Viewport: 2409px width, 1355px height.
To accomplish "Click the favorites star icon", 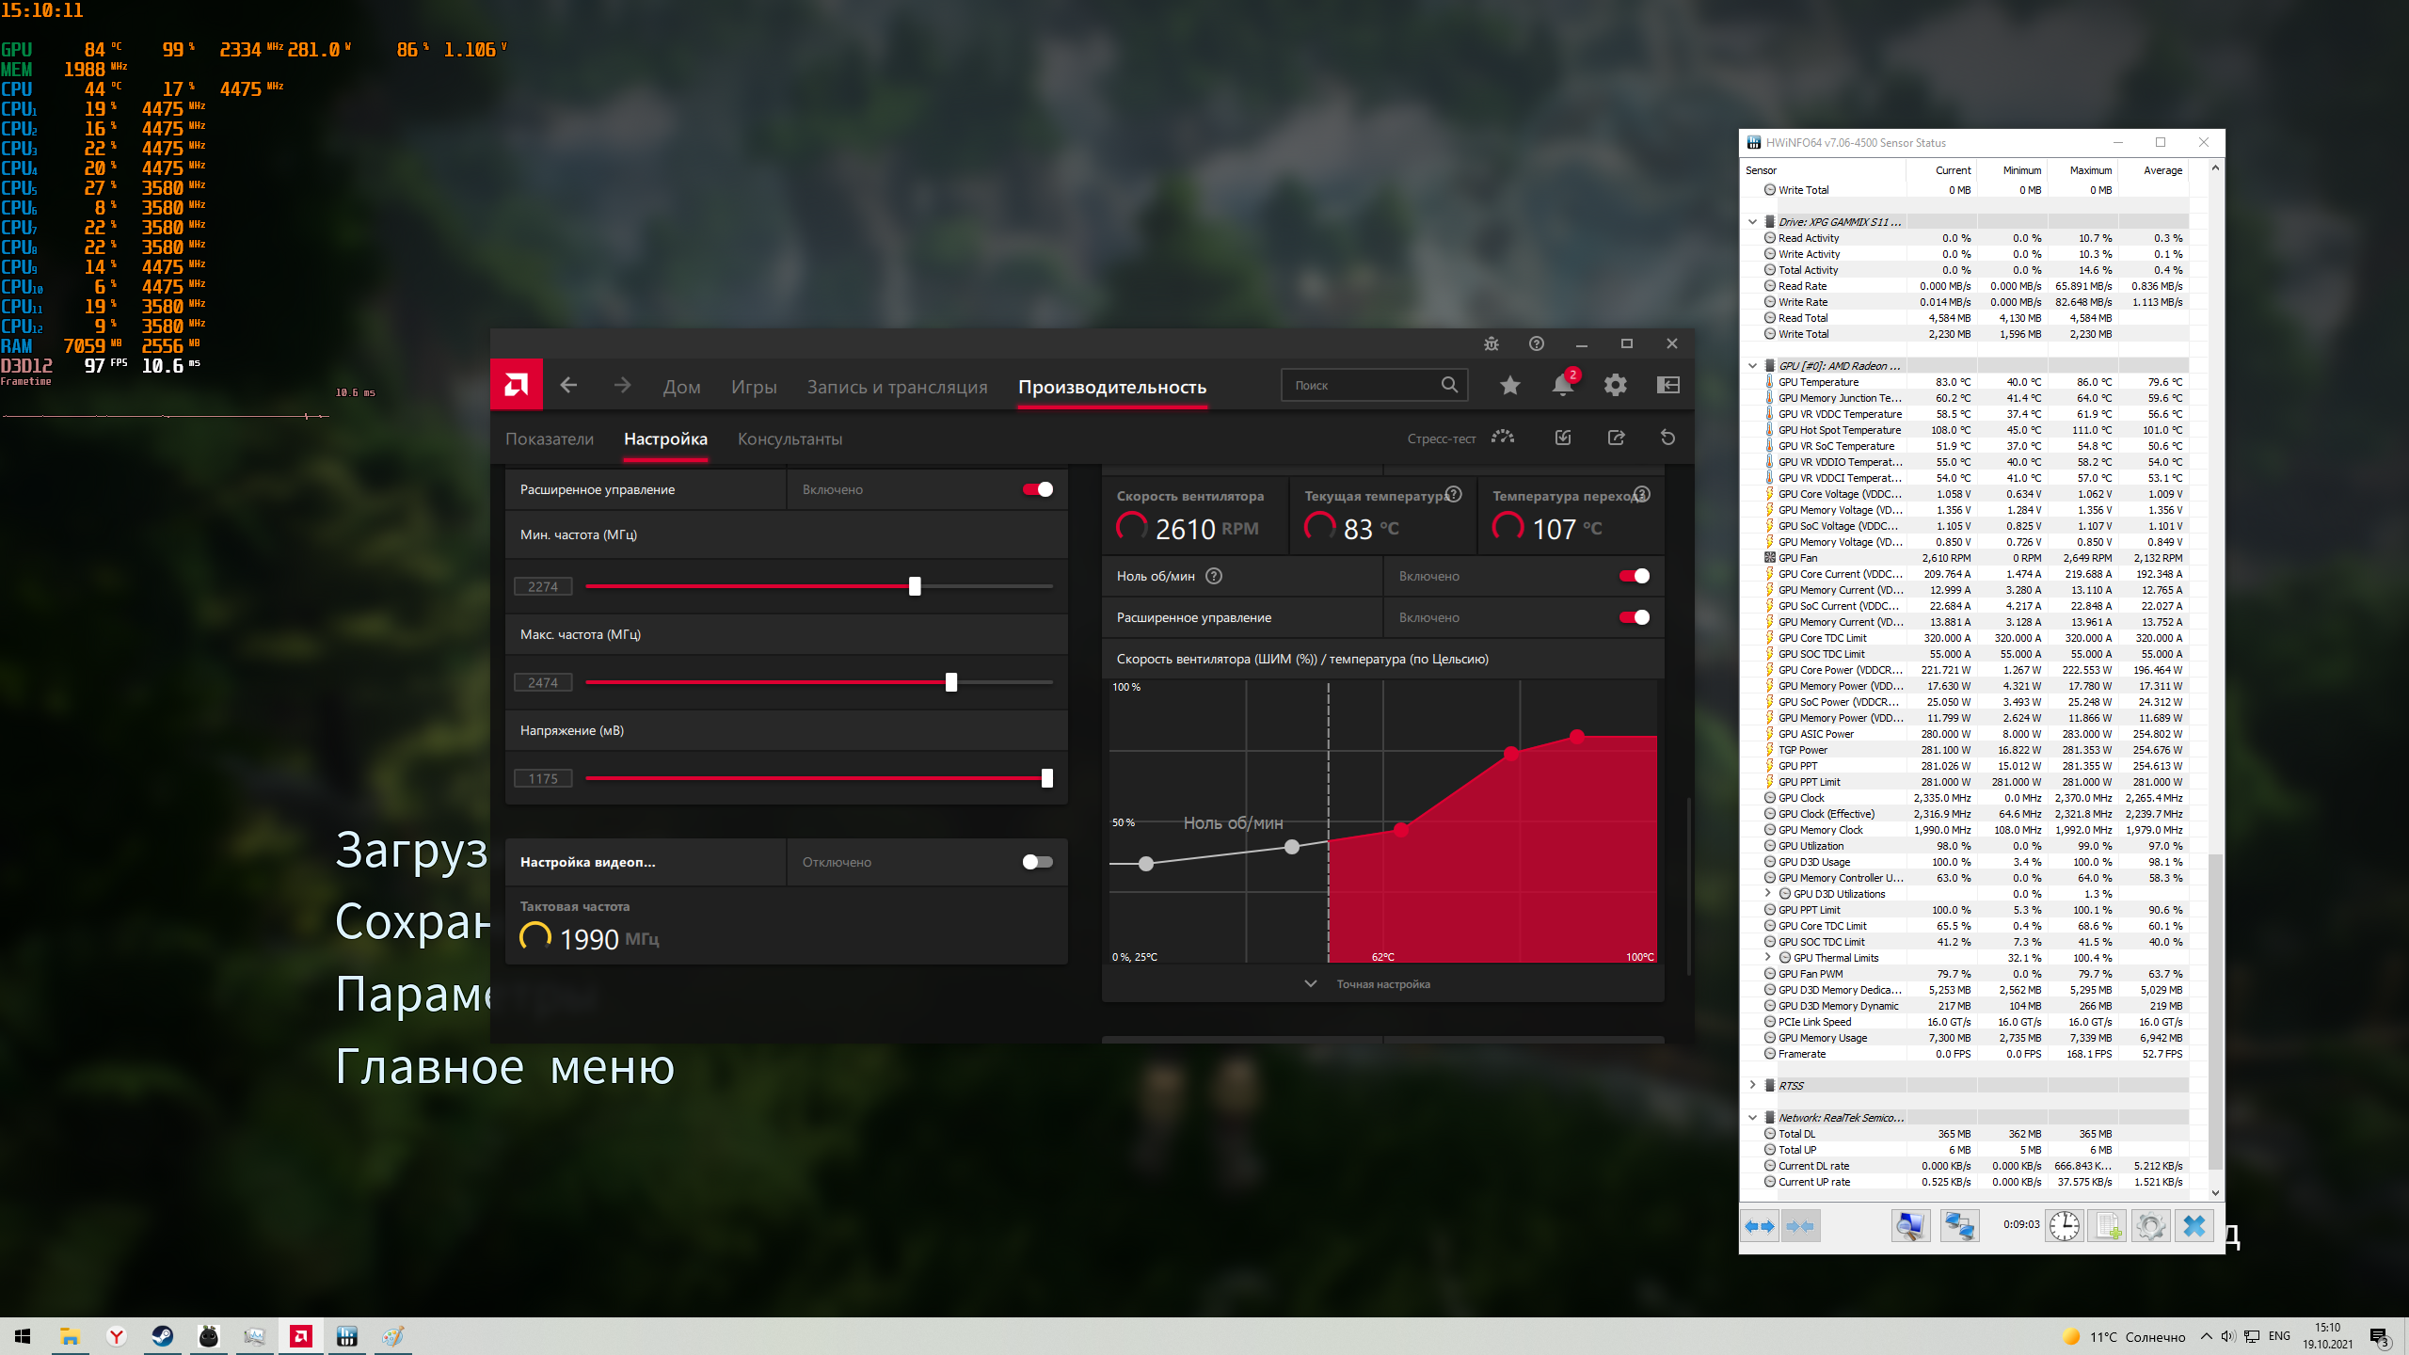I will [x=1509, y=385].
